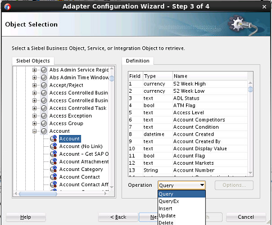Select the Siebel Objects tab
The height and width of the screenshot is (225, 272).
tap(33, 61)
